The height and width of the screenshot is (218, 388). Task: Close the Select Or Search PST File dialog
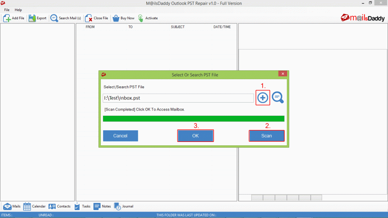(283, 74)
